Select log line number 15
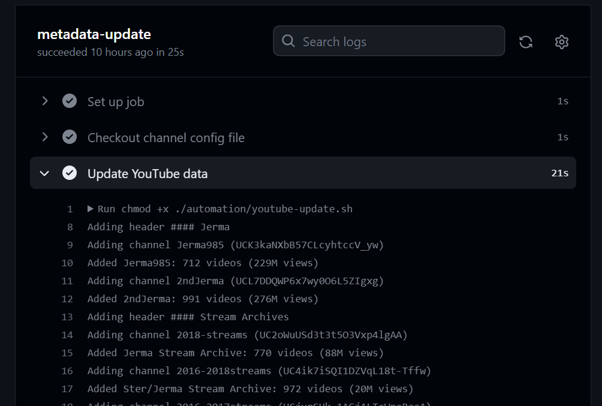 point(67,353)
